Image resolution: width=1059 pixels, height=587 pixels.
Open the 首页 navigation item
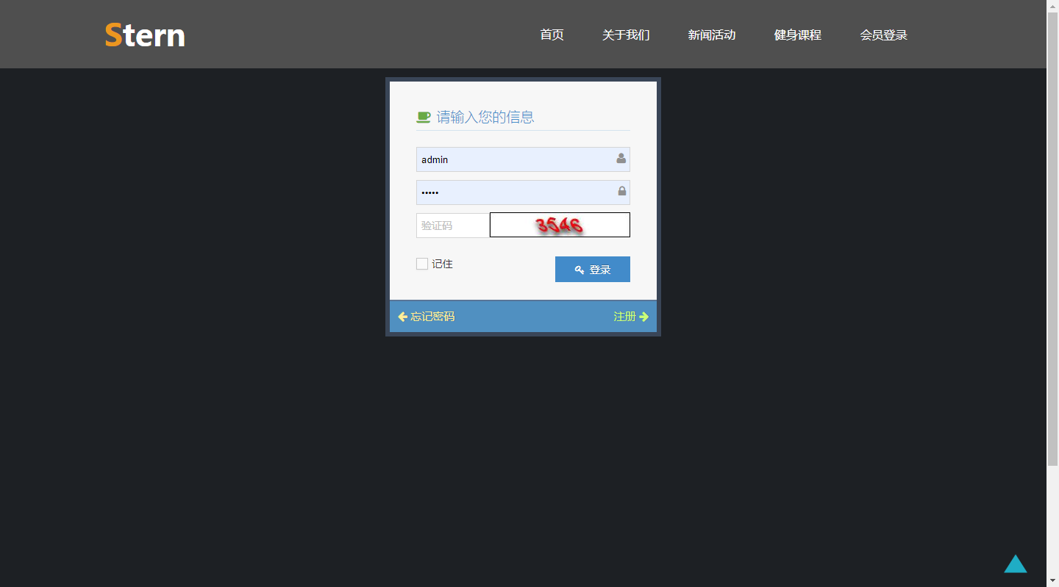tap(552, 35)
